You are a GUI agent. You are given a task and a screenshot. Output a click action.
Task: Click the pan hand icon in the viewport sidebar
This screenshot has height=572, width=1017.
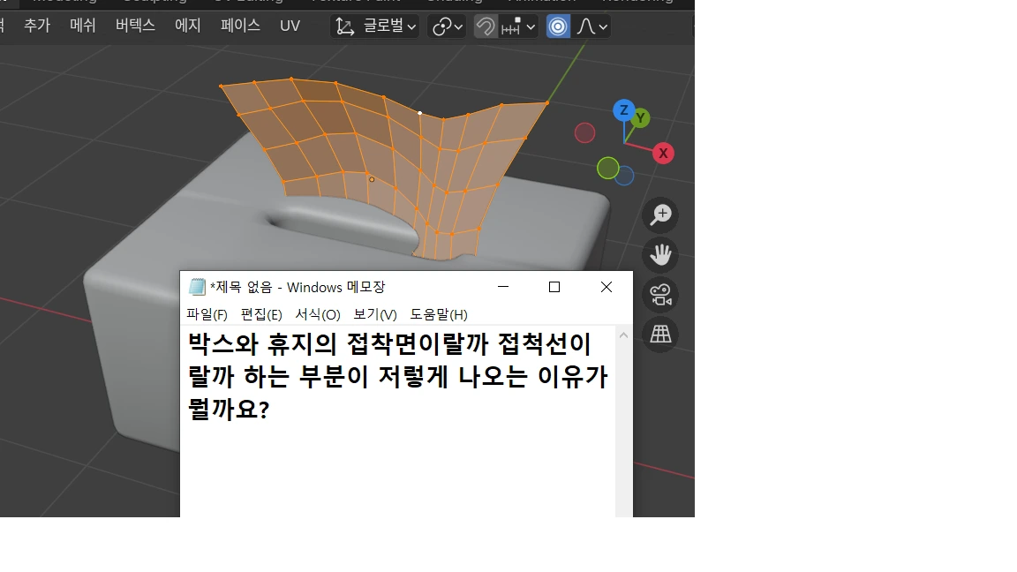click(660, 255)
